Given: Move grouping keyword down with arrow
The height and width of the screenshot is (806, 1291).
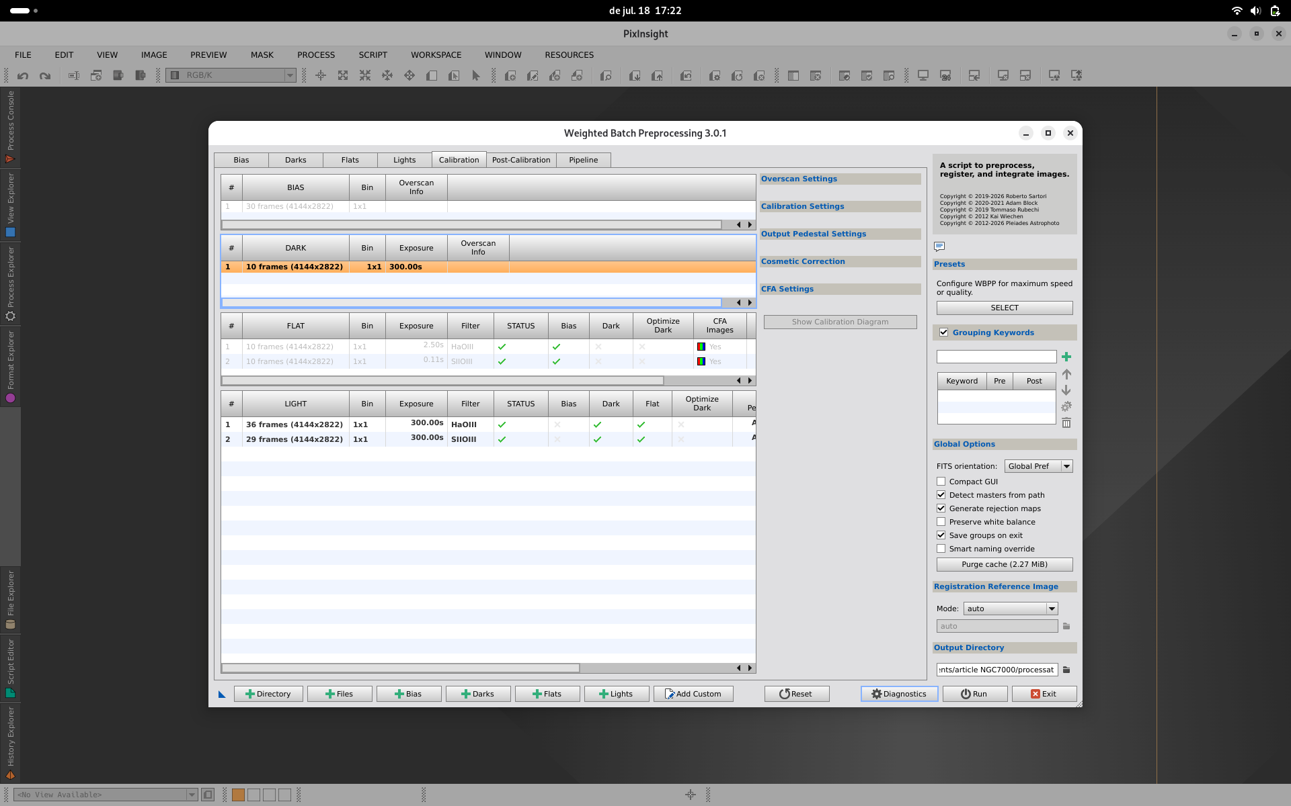Looking at the screenshot, I should point(1066,390).
